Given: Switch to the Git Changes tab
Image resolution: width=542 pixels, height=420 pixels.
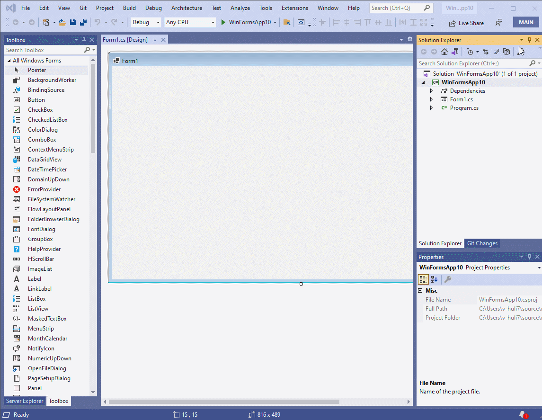Looking at the screenshot, I should coord(482,243).
